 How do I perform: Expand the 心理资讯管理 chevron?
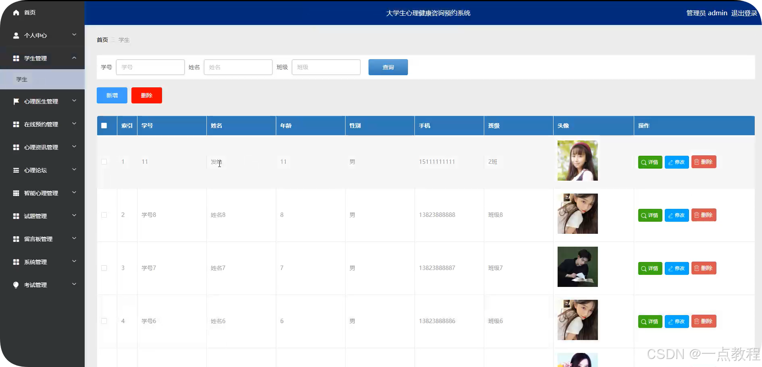pos(74,147)
